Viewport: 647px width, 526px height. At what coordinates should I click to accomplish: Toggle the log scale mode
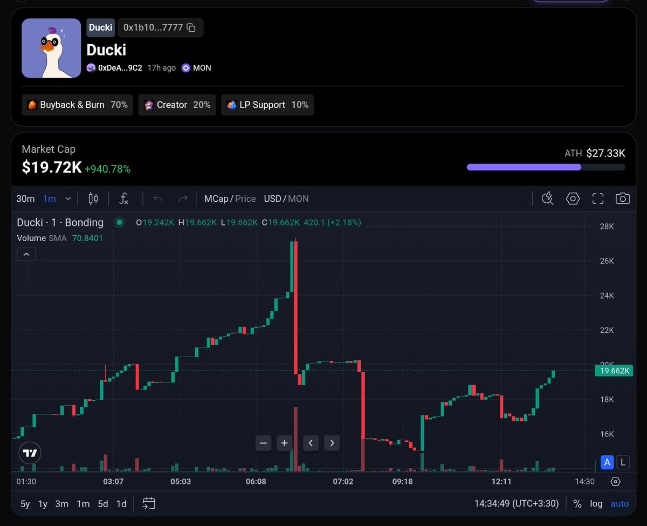[596, 503]
